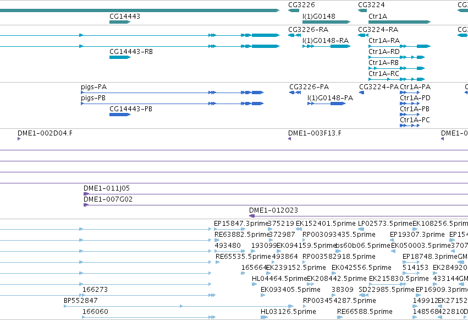Click the 166060 EST label
This screenshot has width=468, height=320.
pos(95,312)
